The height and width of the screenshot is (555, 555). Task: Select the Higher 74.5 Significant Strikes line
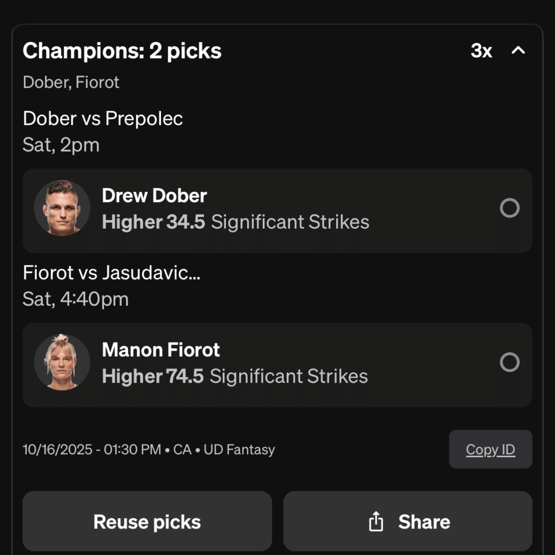tap(235, 376)
